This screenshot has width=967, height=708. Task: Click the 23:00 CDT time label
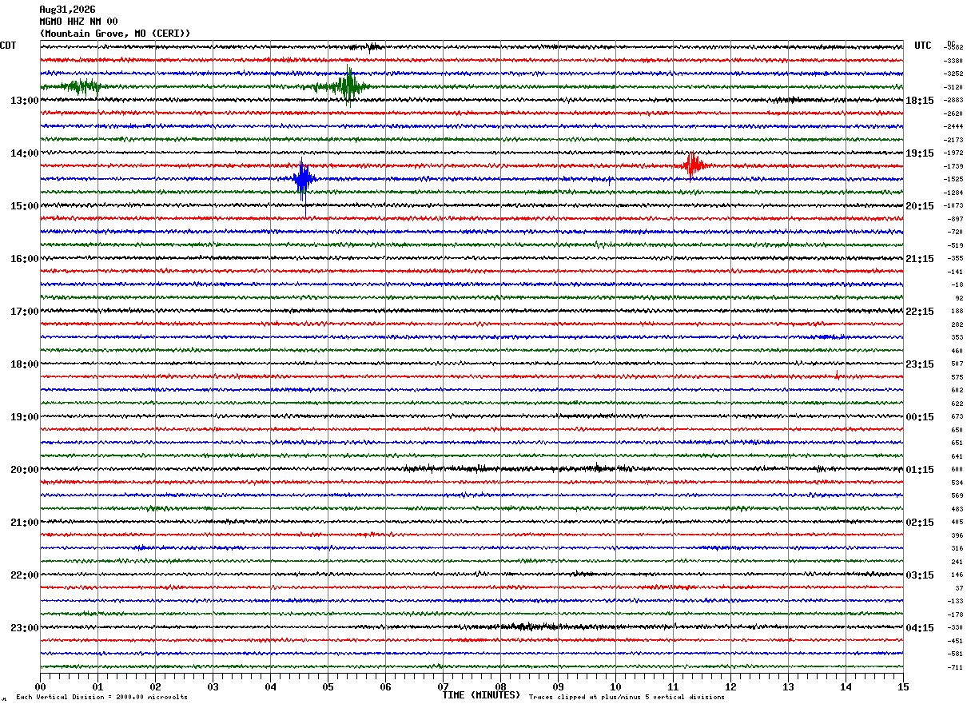click(24, 627)
